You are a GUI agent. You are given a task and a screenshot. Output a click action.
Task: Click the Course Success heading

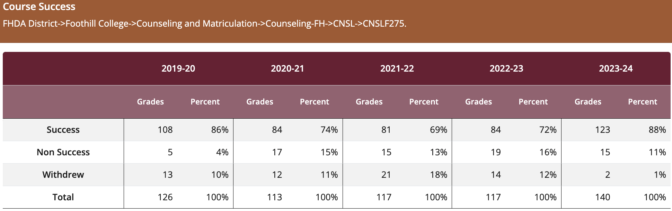39,7
